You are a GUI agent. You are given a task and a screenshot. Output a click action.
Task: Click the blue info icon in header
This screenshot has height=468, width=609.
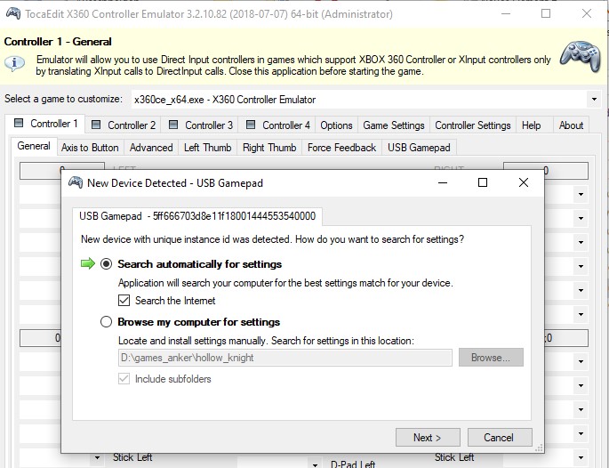pos(14,63)
